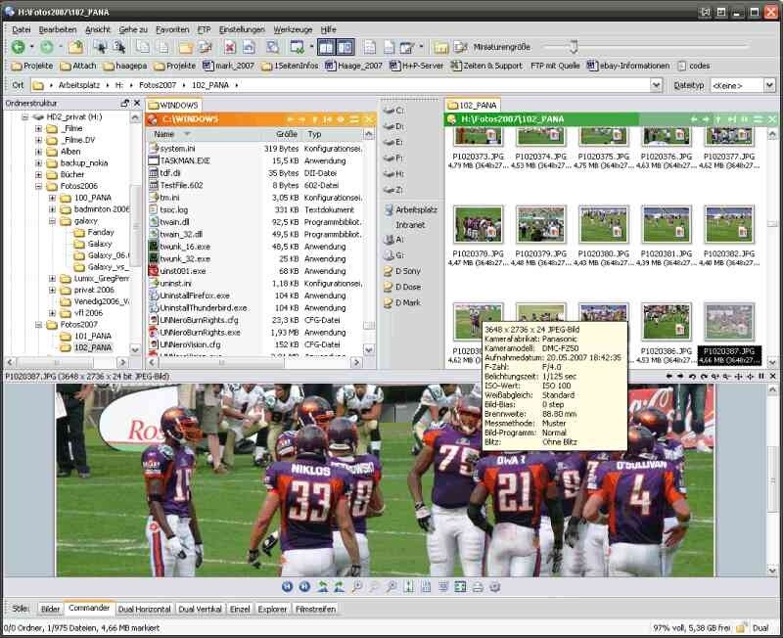Open the H+P-Server shortcut
The height and width of the screenshot is (638, 783).
coord(421,67)
